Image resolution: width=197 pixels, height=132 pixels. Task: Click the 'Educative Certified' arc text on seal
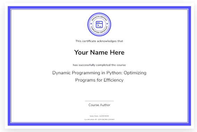[x=99, y=18]
